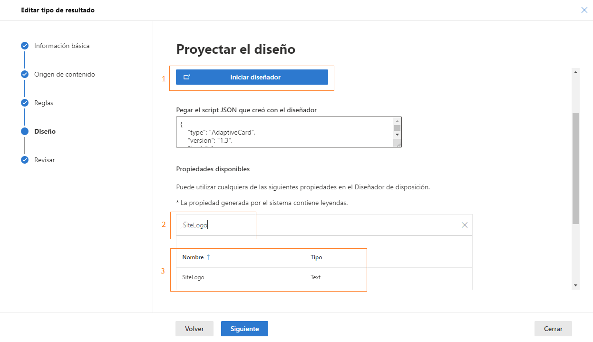
Task: Click the checkmark icon next to Origen de contenido
Action: click(24, 74)
